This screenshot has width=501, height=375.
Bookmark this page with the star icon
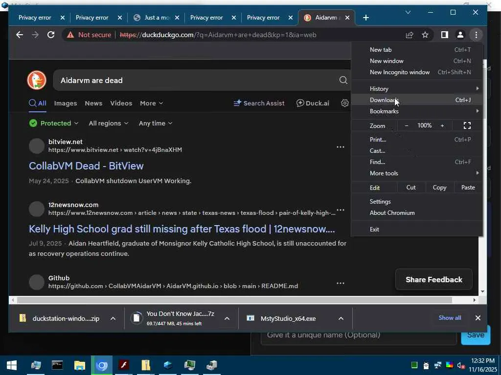(x=425, y=35)
